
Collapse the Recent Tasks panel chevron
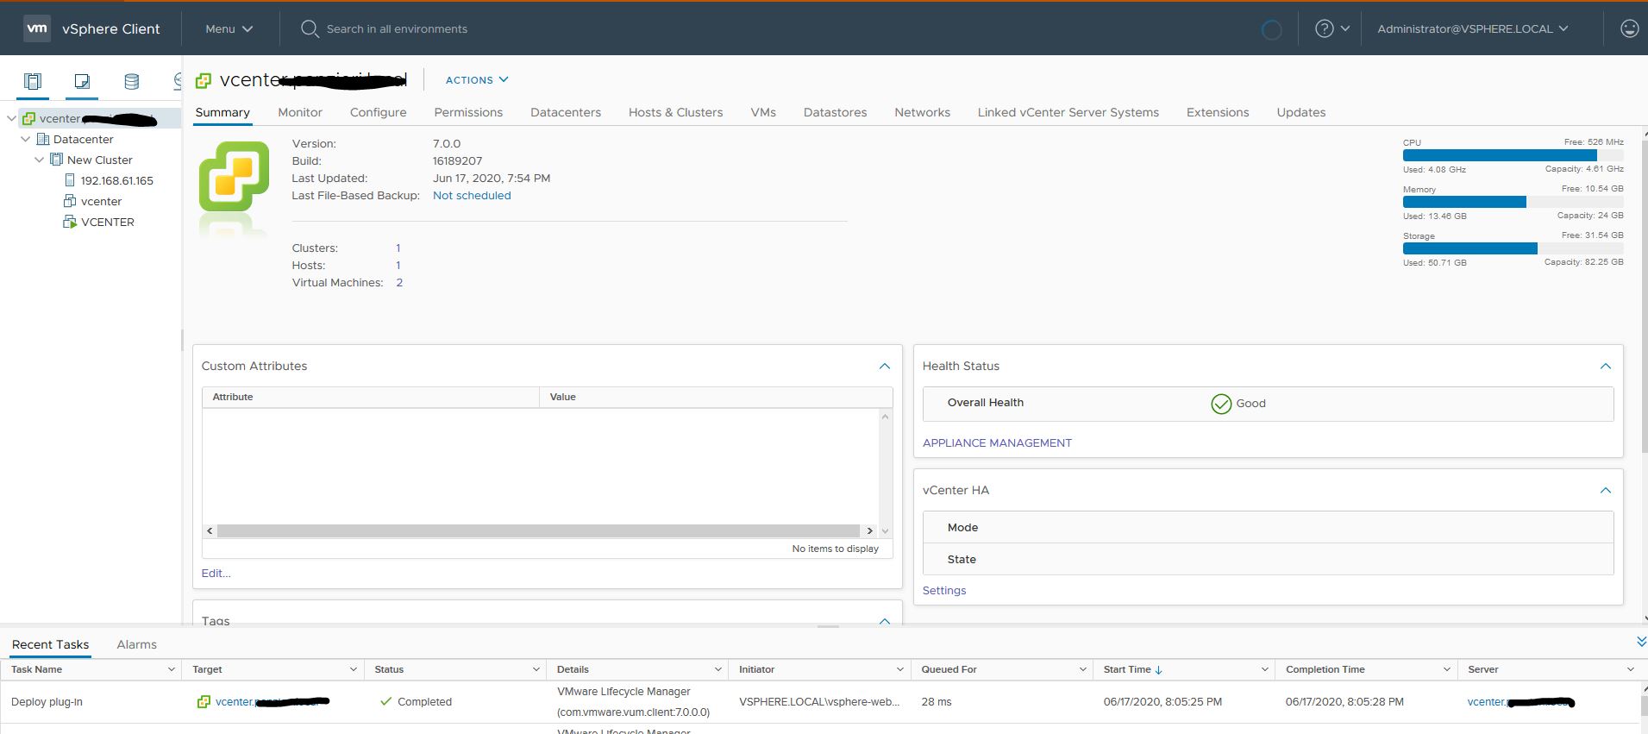(1641, 642)
